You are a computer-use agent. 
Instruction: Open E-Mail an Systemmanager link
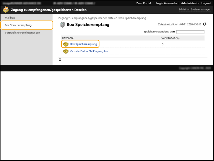pos(194,10)
